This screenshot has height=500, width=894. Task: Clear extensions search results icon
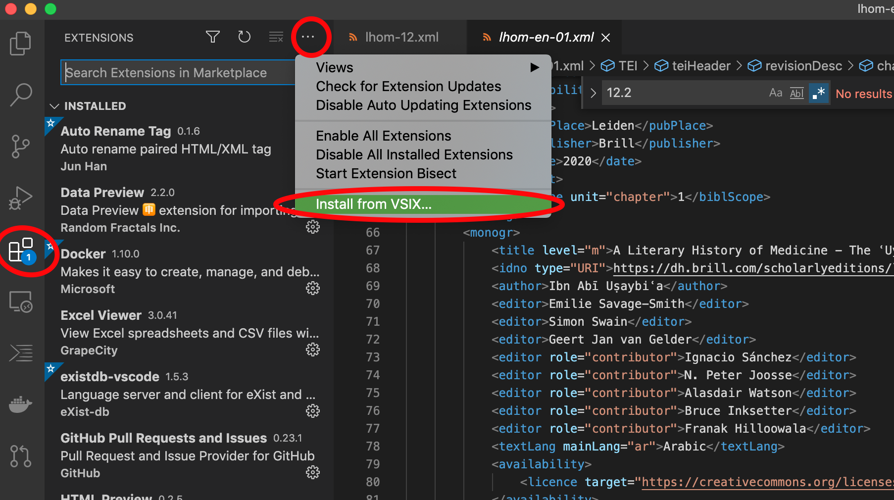click(276, 37)
